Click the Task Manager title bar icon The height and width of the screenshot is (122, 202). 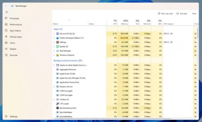click(12, 6)
